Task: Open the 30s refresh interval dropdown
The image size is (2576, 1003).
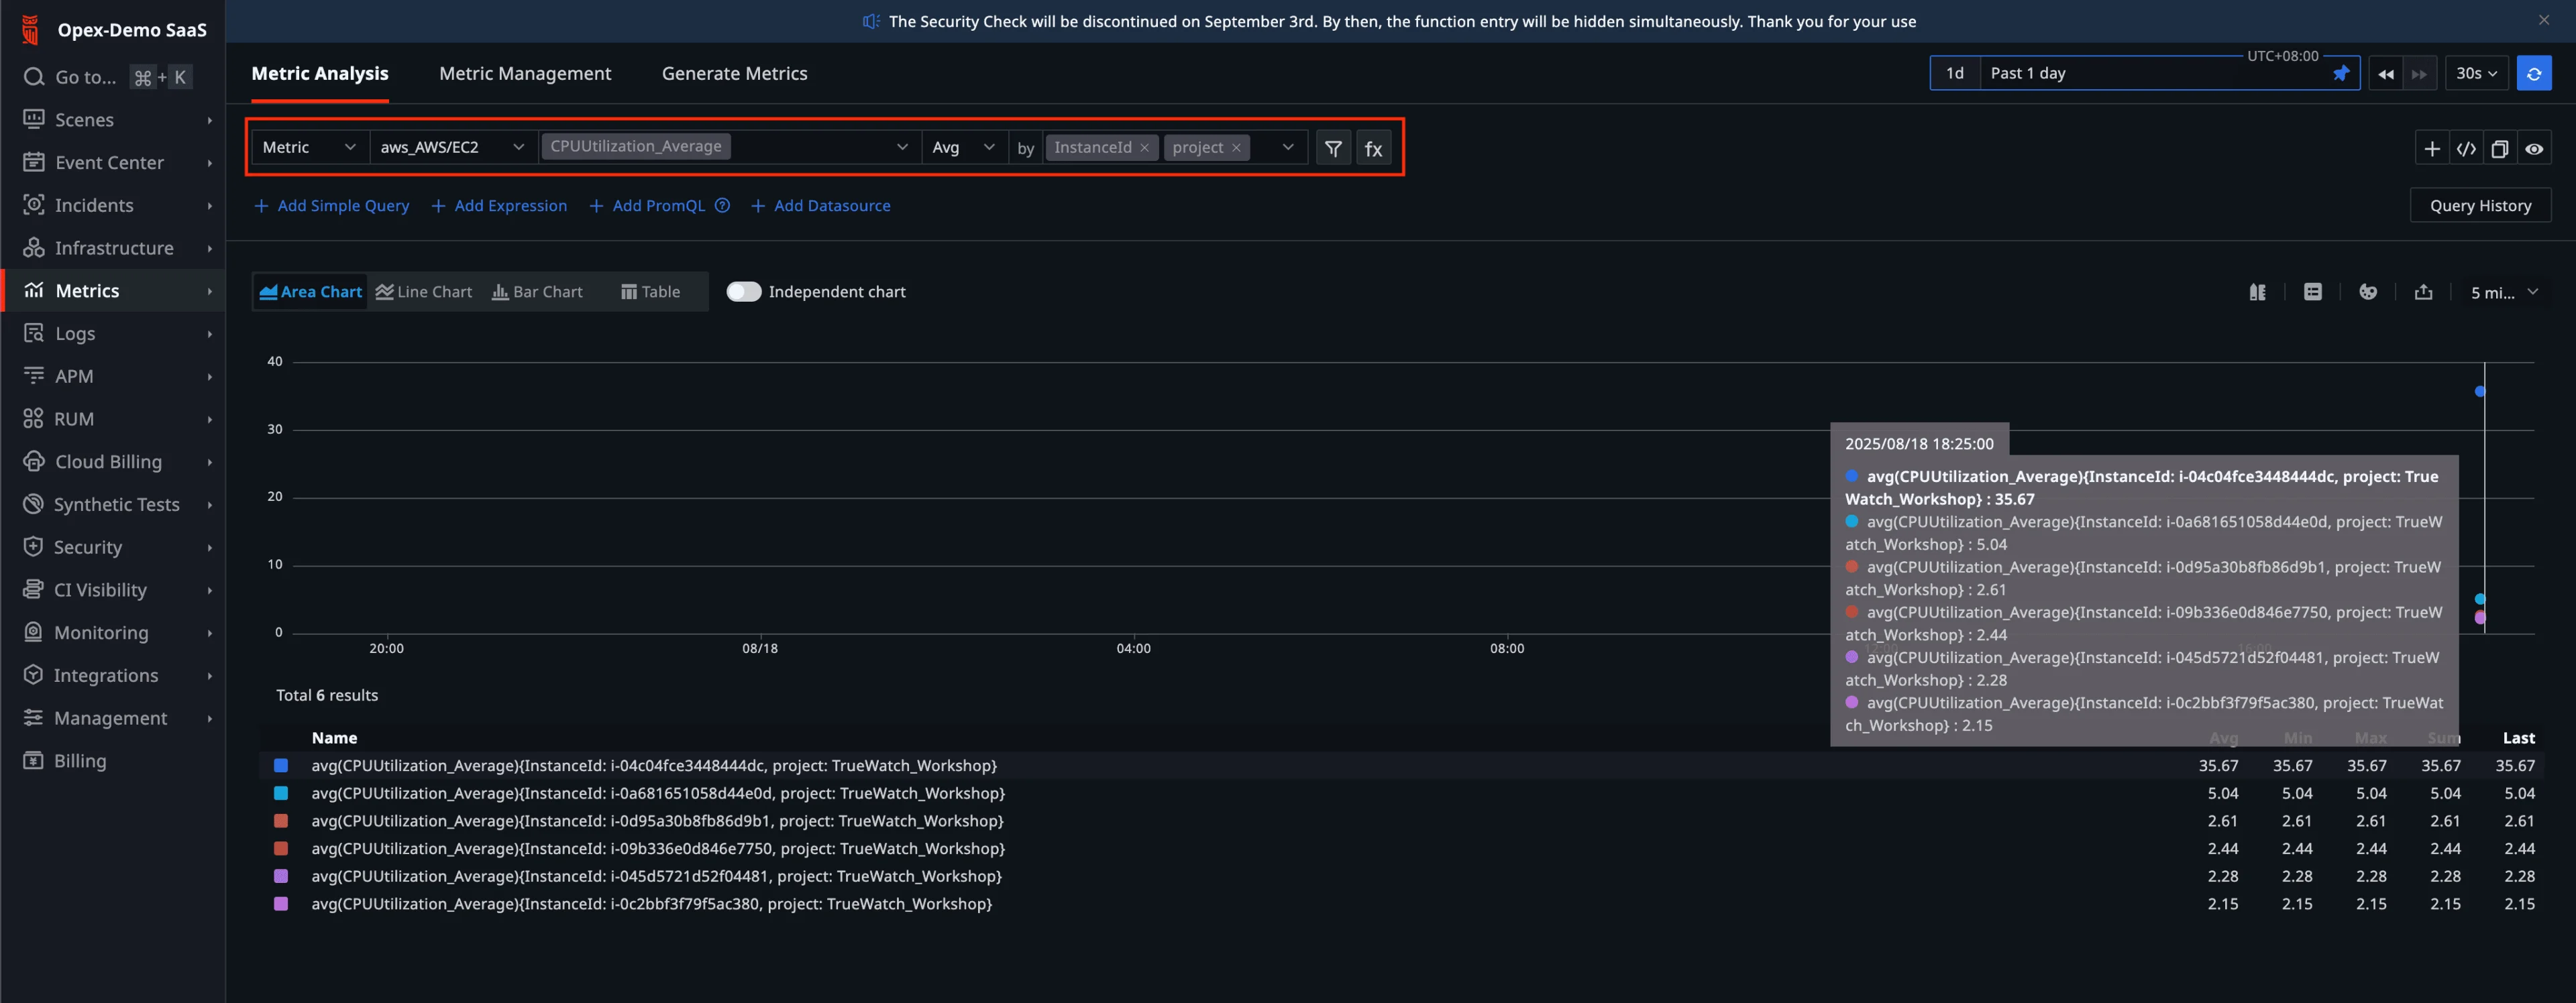Action: (x=2476, y=73)
